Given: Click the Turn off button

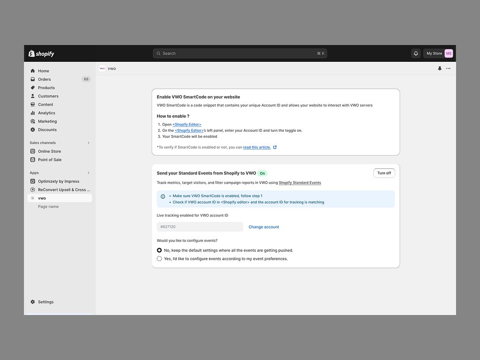Looking at the screenshot, I should pos(384,173).
